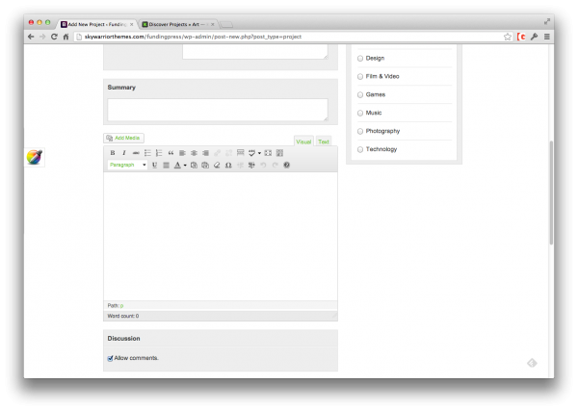The image size is (578, 411).
Task: Click inside the main content editor area
Action: (221, 237)
